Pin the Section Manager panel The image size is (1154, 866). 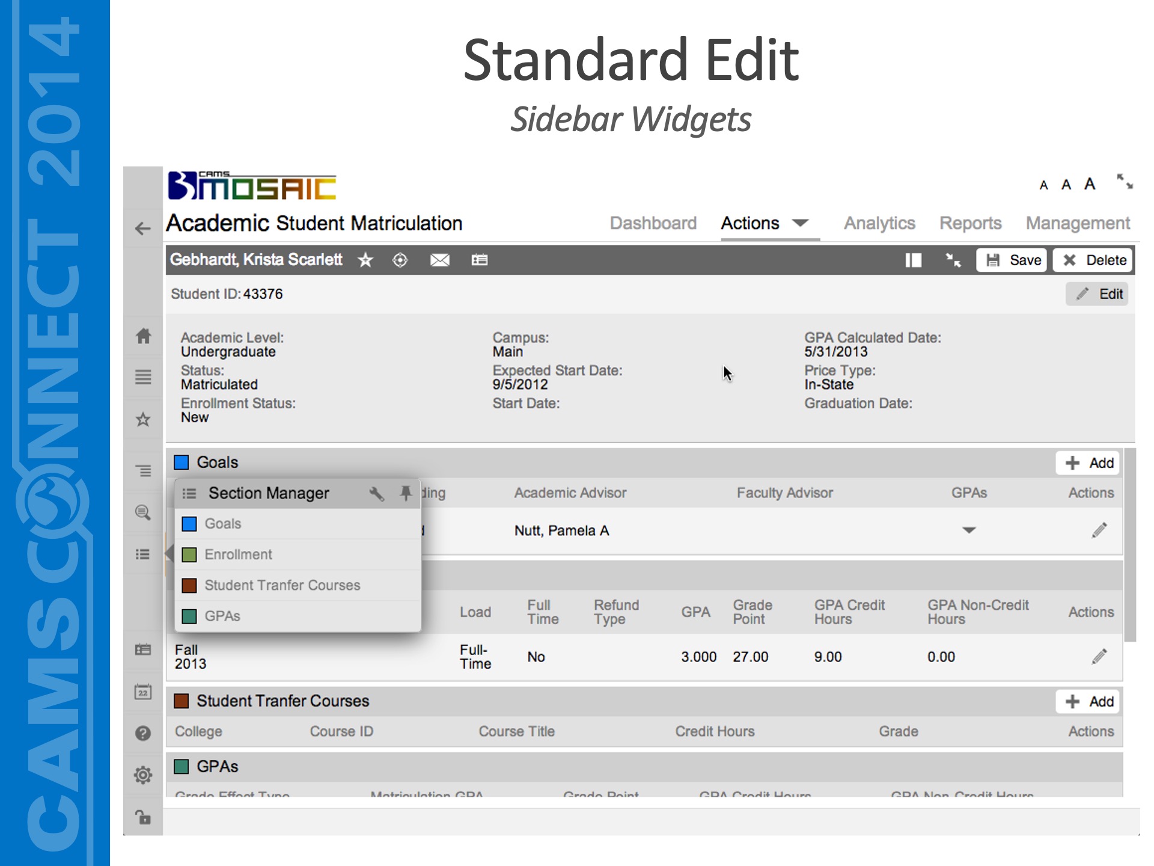tap(406, 493)
